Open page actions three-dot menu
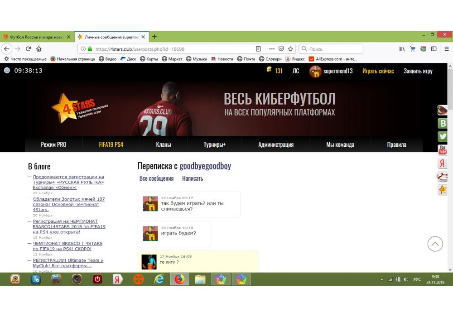 point(272,49)
